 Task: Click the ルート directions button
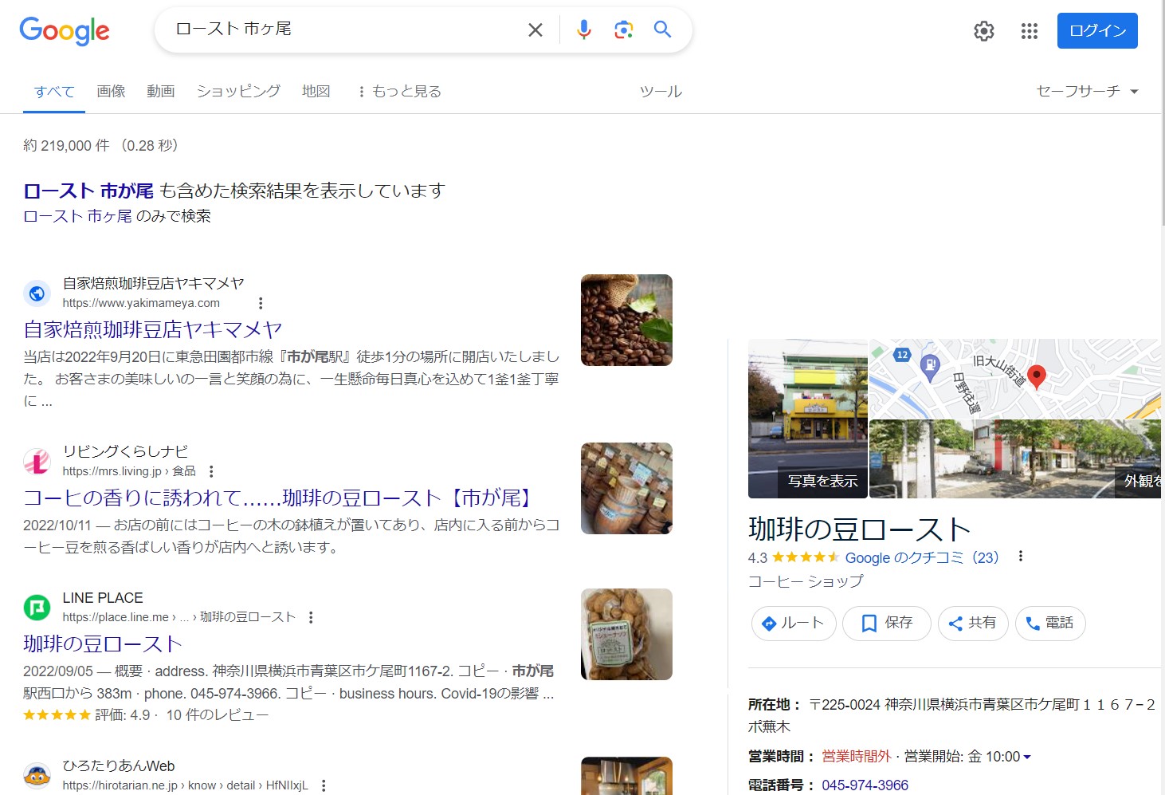click(x=794, y=623)
